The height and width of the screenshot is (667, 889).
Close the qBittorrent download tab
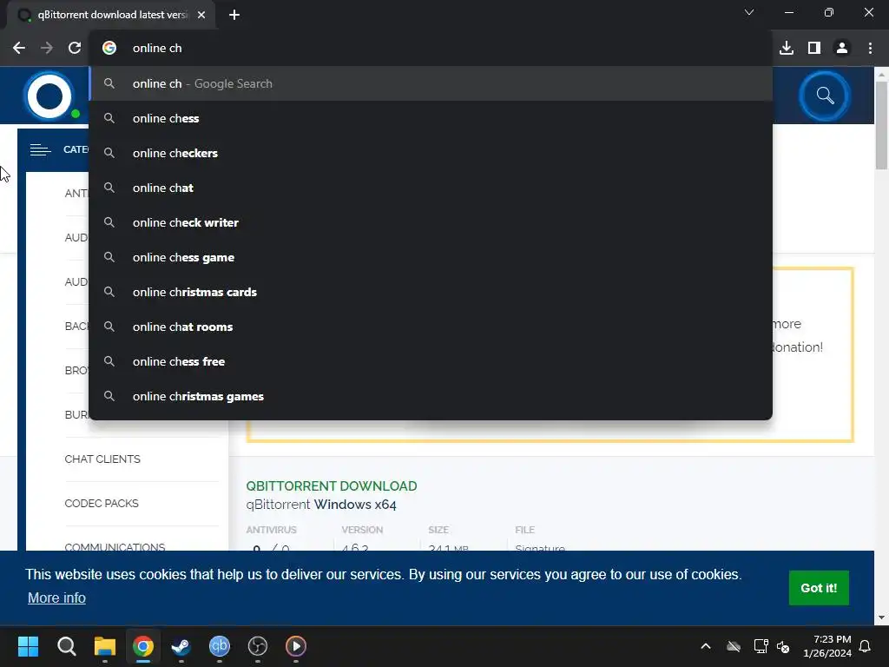(x=201, y=15)
